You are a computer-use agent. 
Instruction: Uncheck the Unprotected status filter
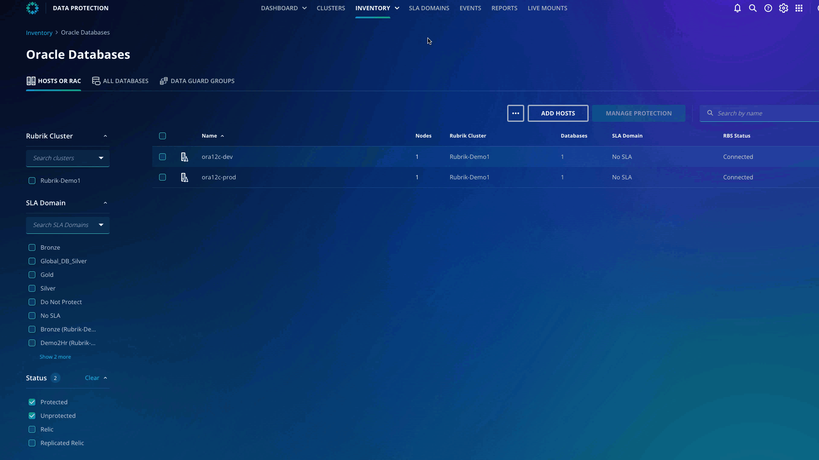[32, 416]
